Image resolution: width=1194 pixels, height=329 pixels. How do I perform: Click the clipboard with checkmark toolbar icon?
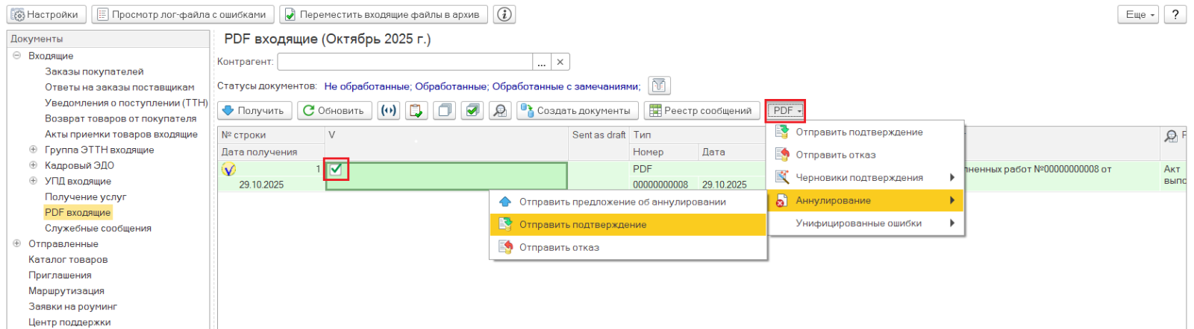coord(416,110)
